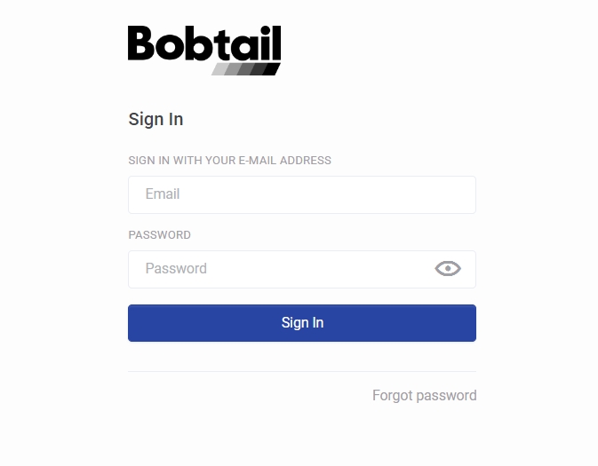Open the Forgot password link
This screenshot has width=598, height=466.
tap(425, 396)
